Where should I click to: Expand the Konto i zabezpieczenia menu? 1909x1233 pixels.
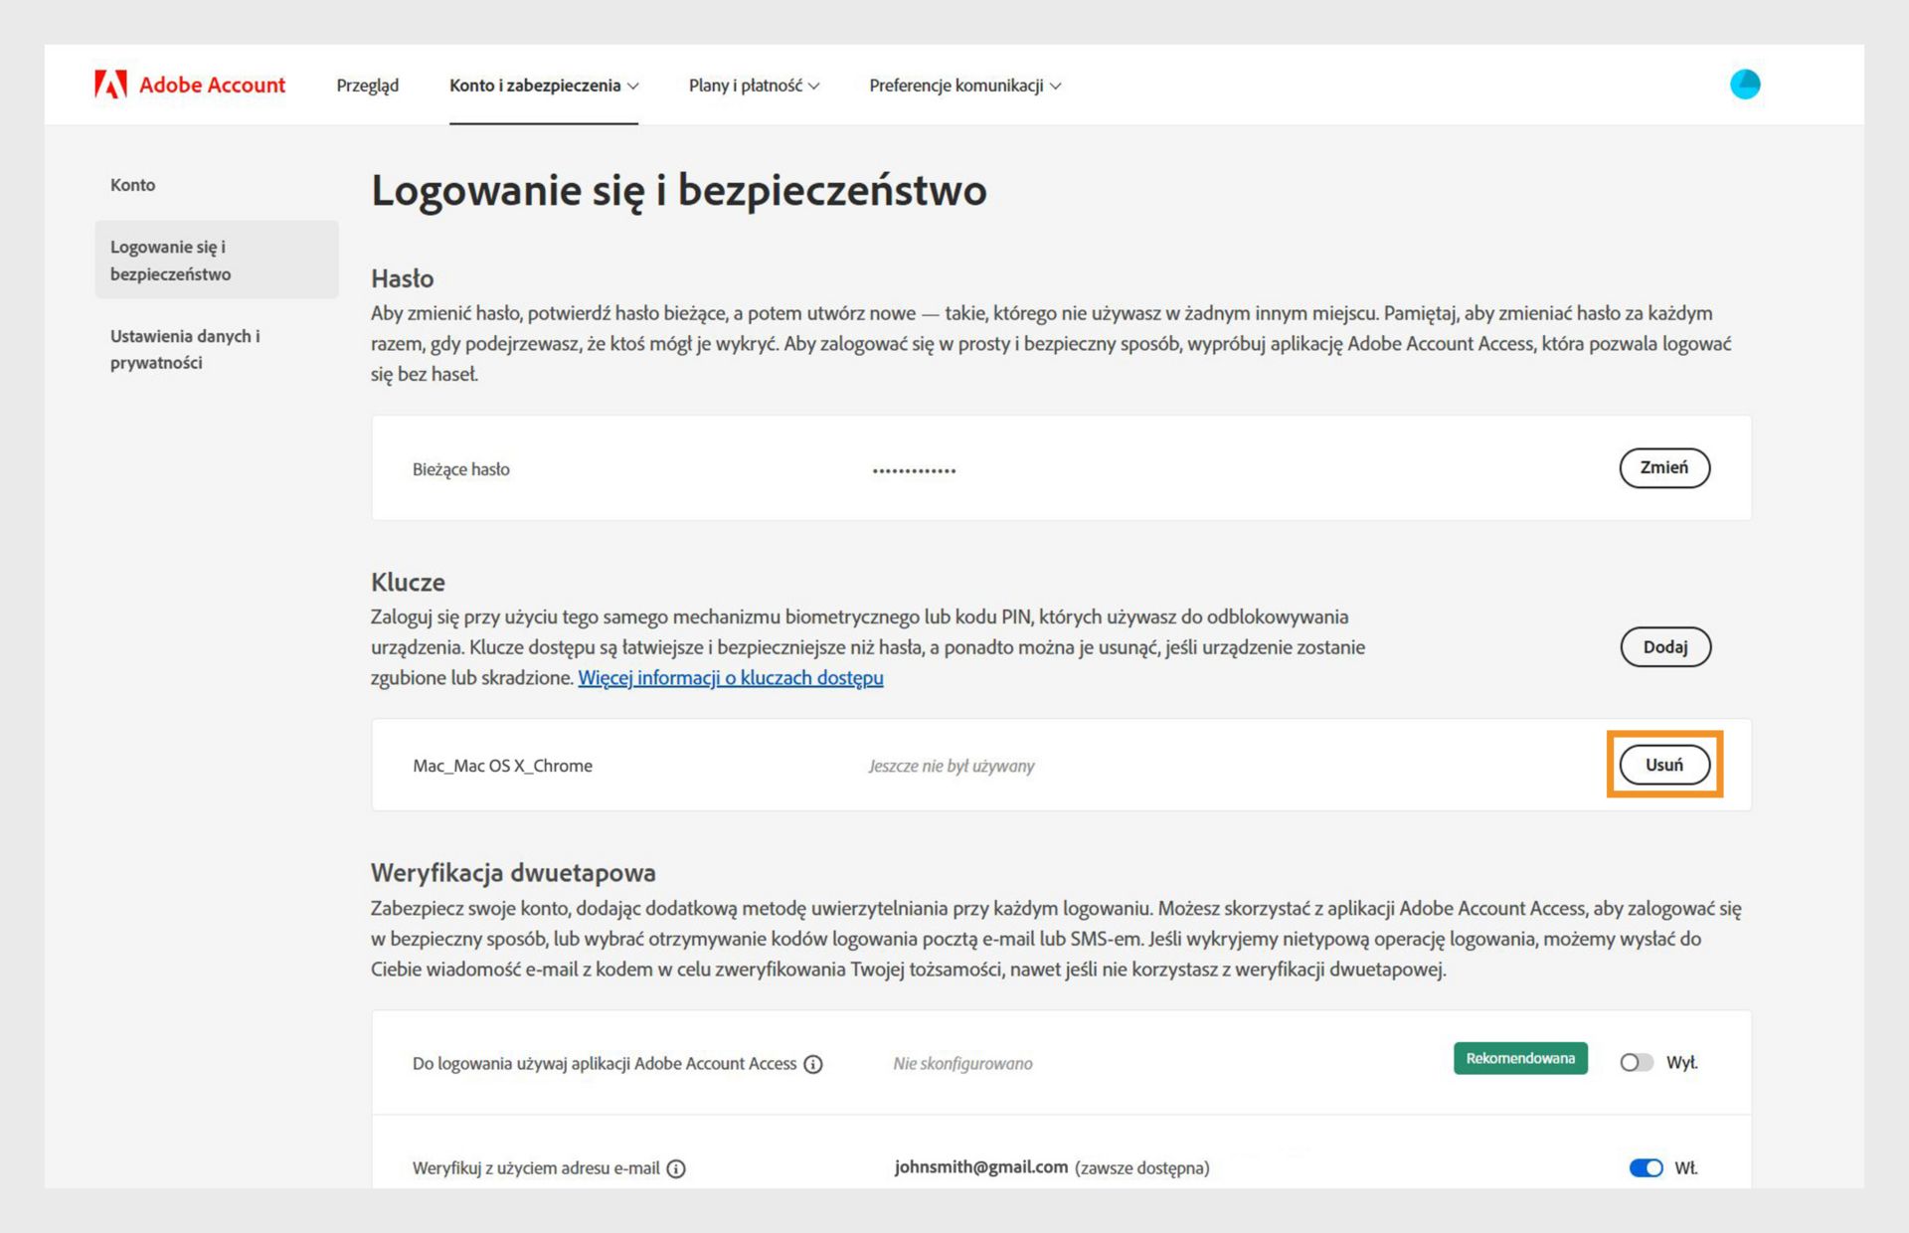[x=543, y=86]
